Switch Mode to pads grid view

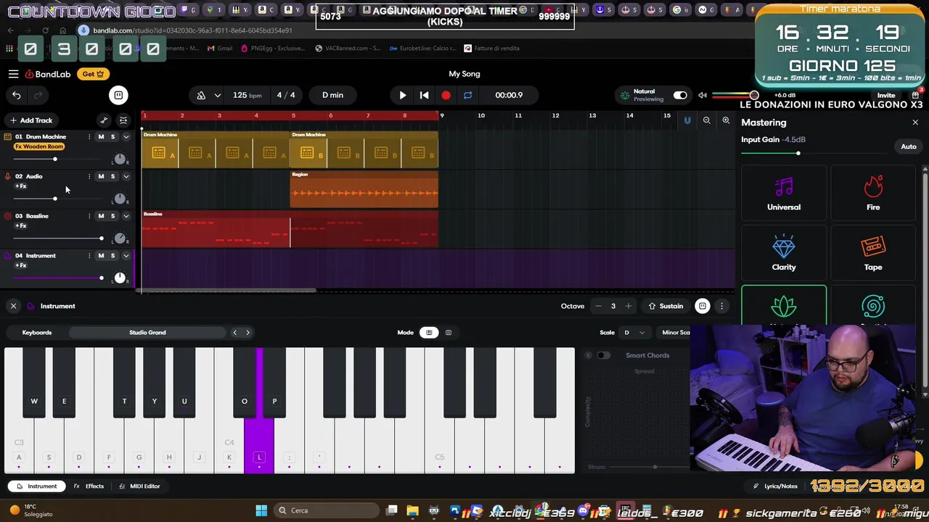pyautogui.click(x=449, y=333)
